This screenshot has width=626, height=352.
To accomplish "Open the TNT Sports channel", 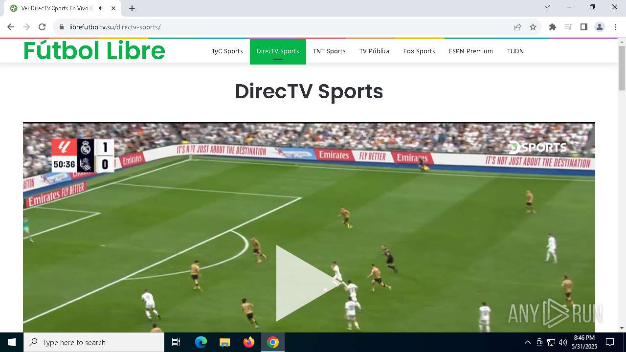I will point(329,51).
